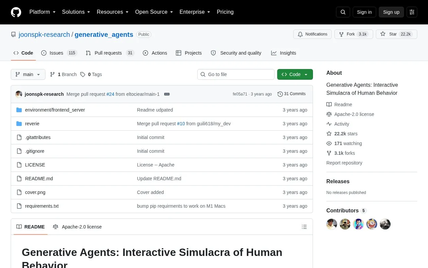View the 1 Branch list
Viewport: 428px width, 268px height.
(x=63, y=74)
